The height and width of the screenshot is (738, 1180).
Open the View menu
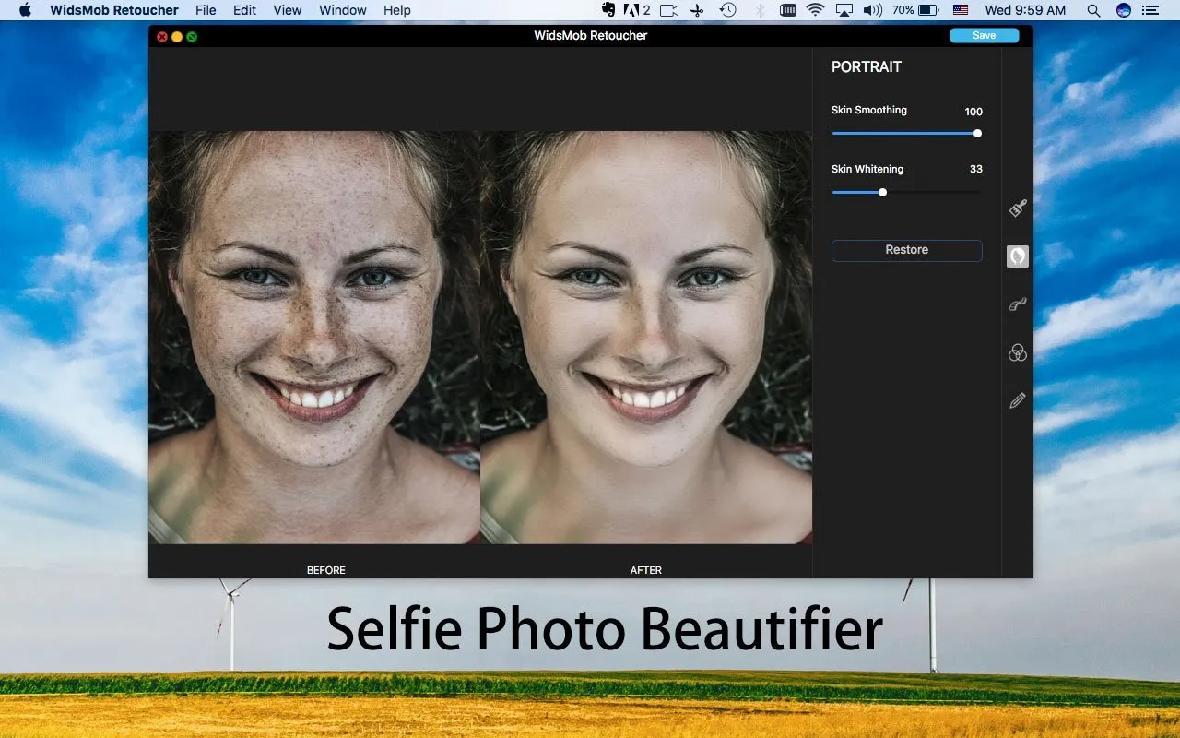288,10
